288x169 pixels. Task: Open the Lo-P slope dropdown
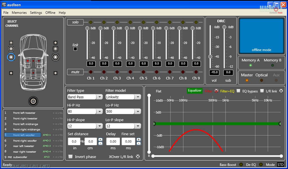(x=138, y=126)
